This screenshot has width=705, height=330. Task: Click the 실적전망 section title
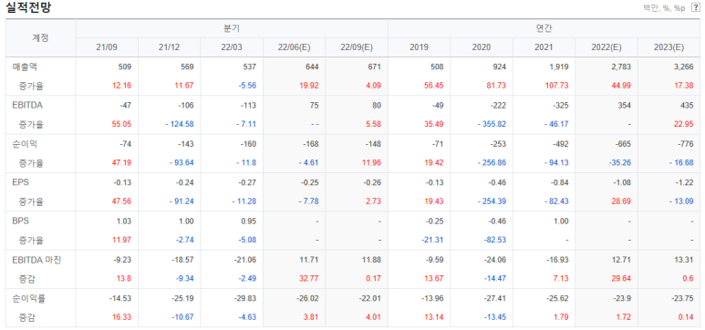28,8
